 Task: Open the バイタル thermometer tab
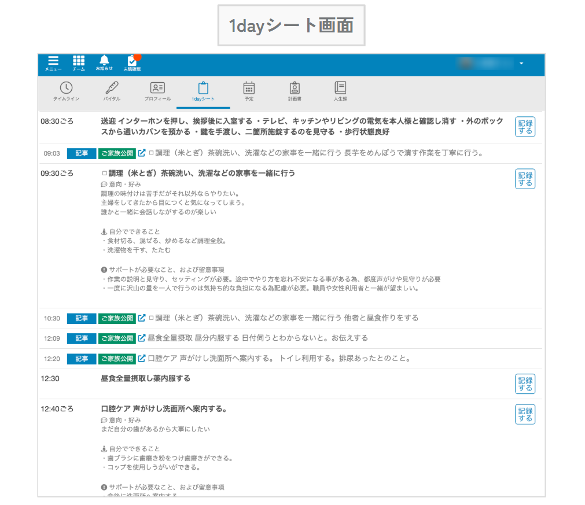[112, 91]
